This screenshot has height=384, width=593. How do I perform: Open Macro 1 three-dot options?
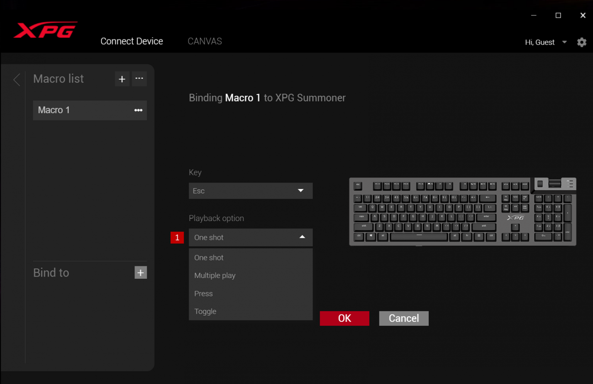[138, 110]
